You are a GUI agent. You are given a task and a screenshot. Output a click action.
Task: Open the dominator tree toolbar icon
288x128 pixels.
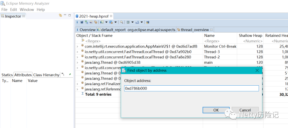pyautogui.click(x=86, y=22)
